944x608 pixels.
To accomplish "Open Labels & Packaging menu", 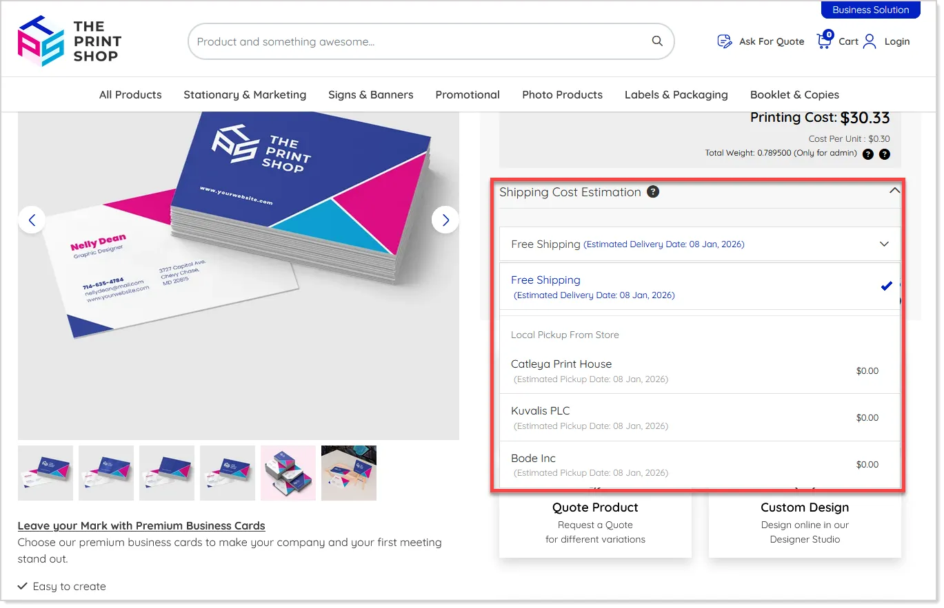I will (676, 94).
